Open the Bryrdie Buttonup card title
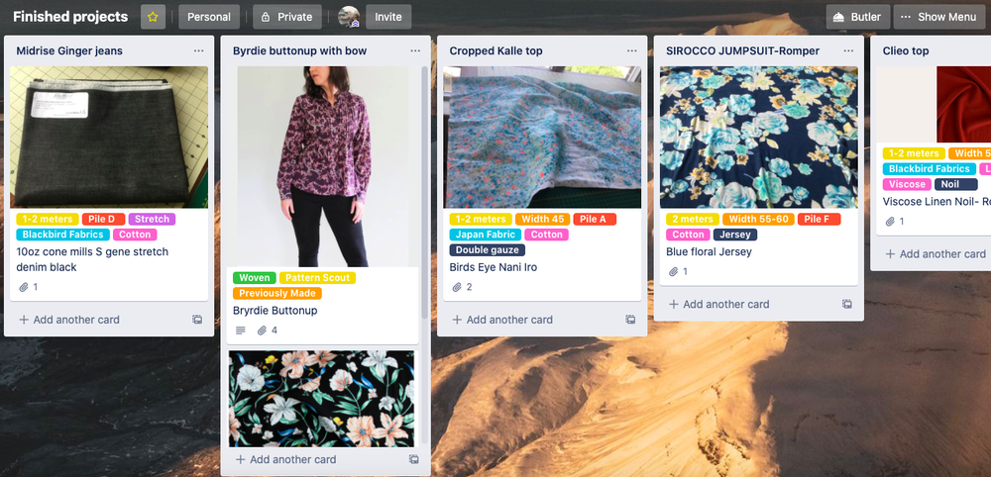The width and height of the screenshot is (991, 477). pyautogui.click(x=275, y=311)
